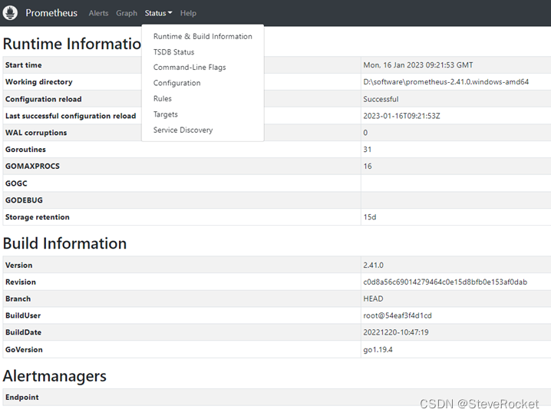Click the BuildDate row label
551x416 pixels.
23,332
